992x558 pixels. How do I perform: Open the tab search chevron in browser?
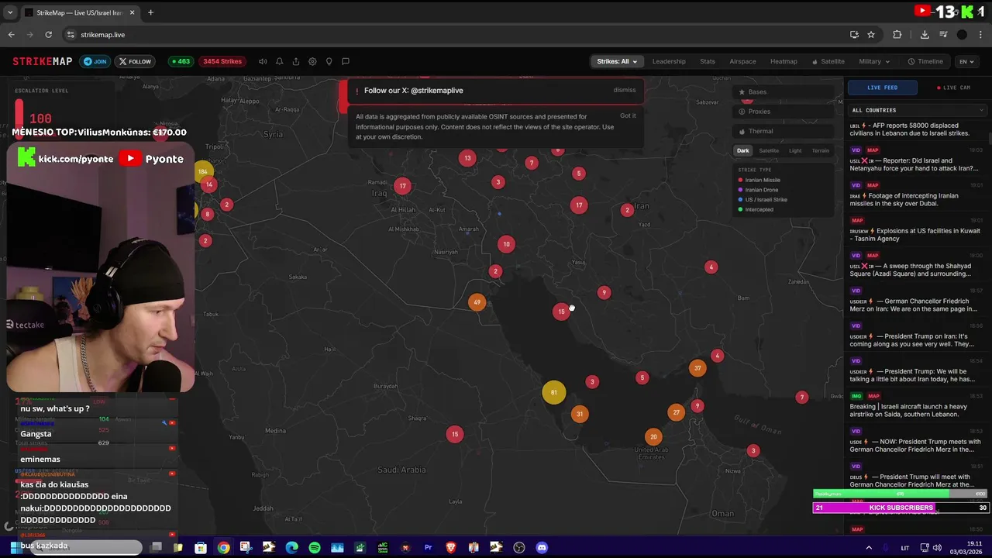(10, 12)
